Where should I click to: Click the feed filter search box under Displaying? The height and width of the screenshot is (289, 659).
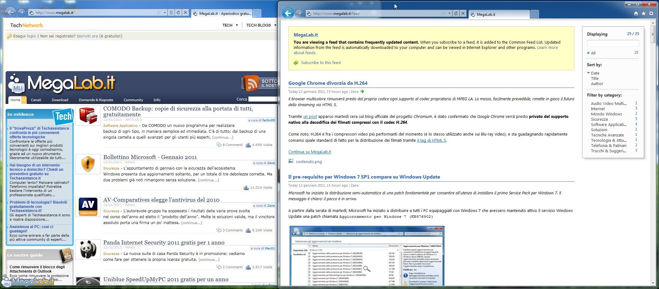tap(613, 43)
